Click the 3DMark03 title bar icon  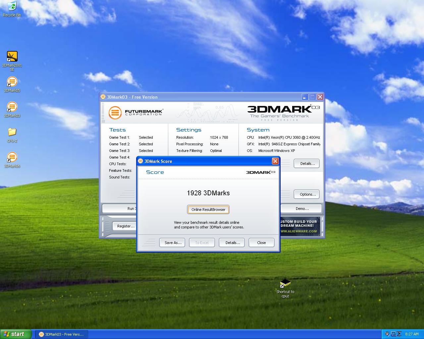pyautogui.click(x=103, y=97)
